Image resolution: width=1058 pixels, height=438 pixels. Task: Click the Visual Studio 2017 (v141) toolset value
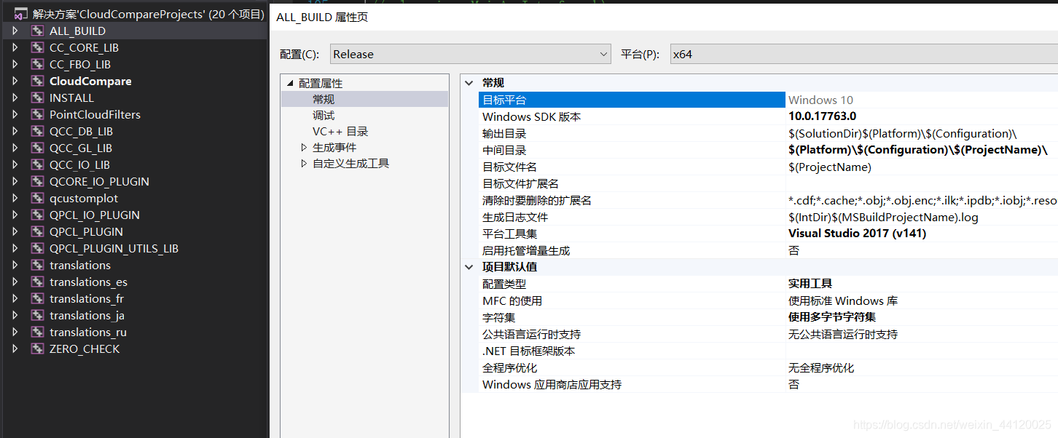tap(857, 234)
